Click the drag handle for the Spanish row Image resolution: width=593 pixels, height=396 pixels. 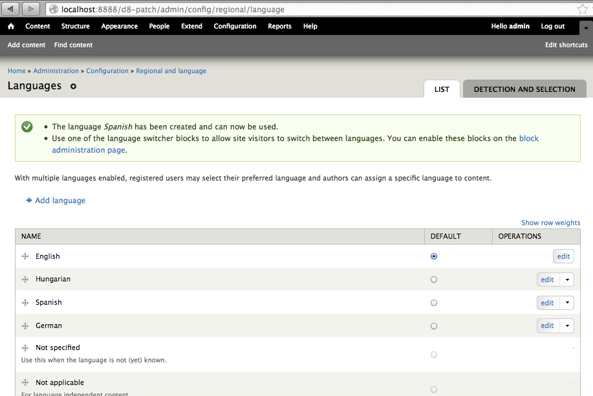(25, 302)
